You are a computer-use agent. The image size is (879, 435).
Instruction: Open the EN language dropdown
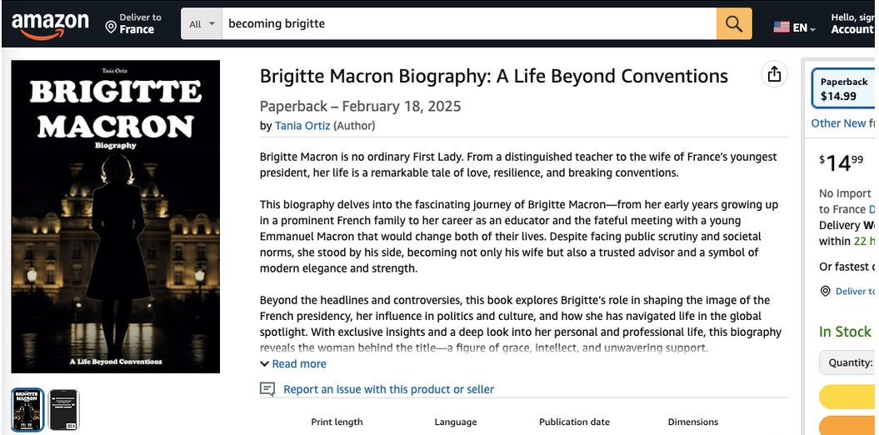click(x=803, y=27)
